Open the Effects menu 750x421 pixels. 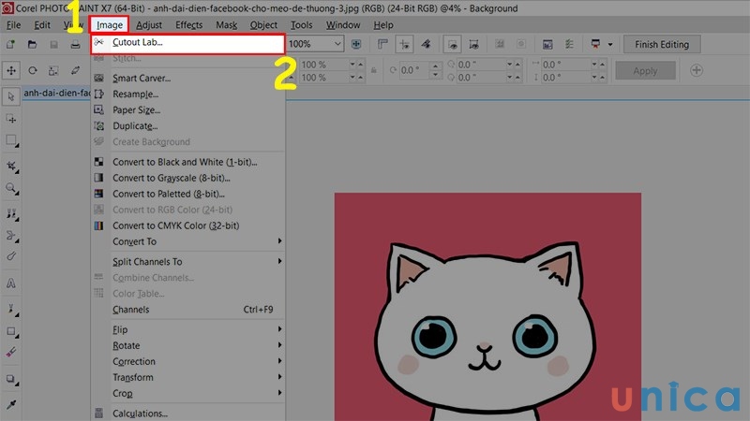[188, 24]
